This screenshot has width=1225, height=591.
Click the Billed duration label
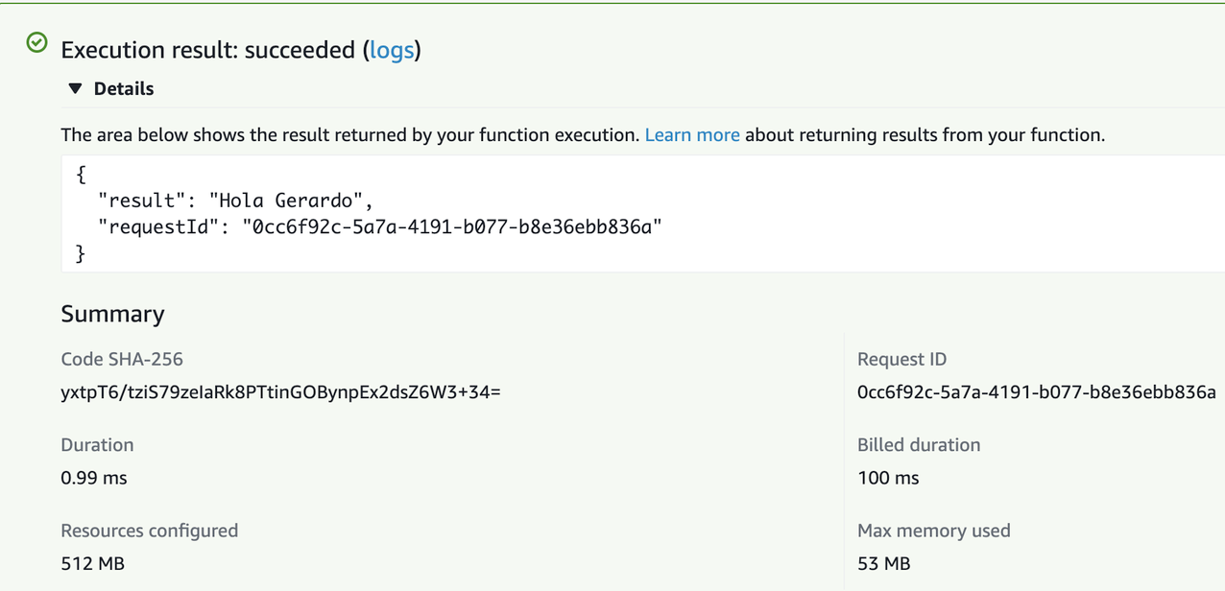click(x=919, y=445)
